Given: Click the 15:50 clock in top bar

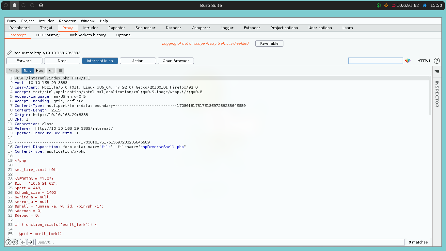Looking at the screenshot, I should [x=436, y=6].
